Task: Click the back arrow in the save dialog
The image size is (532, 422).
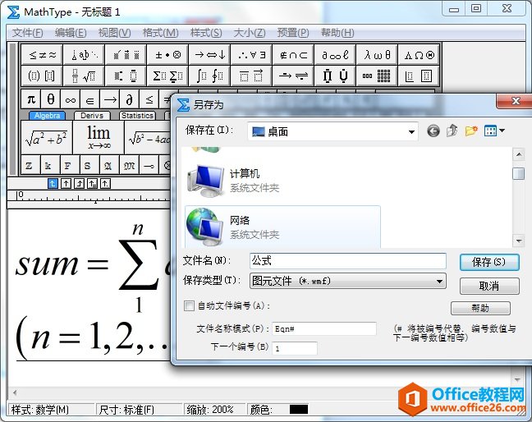Action: (x=433, y=131)
